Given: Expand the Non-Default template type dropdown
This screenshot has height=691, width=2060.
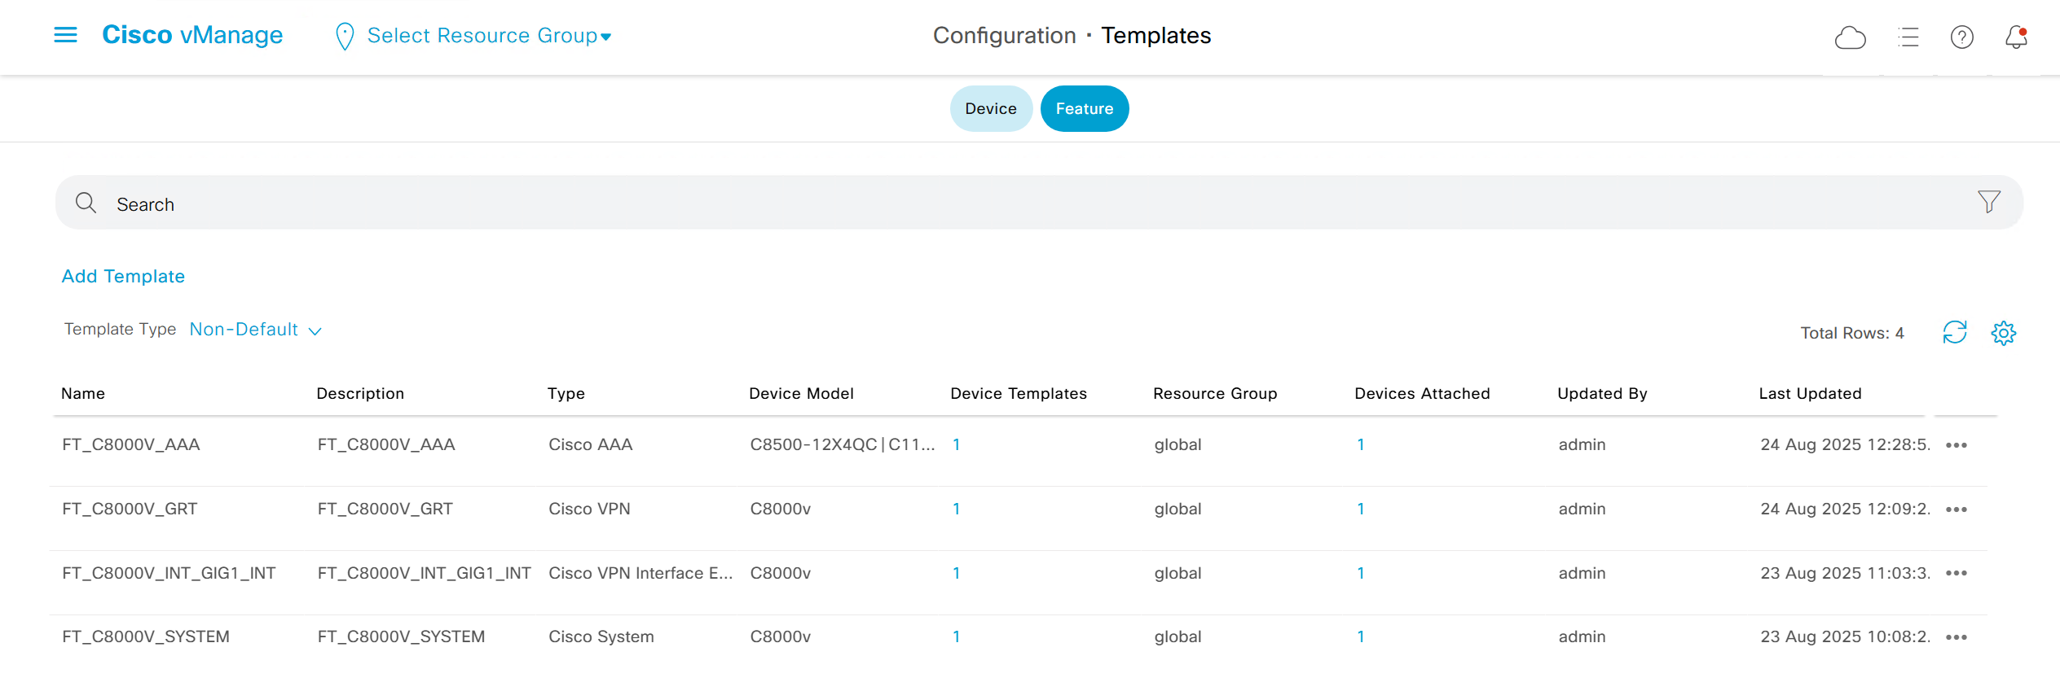Looking at the screenshot, I should (255, 330).
